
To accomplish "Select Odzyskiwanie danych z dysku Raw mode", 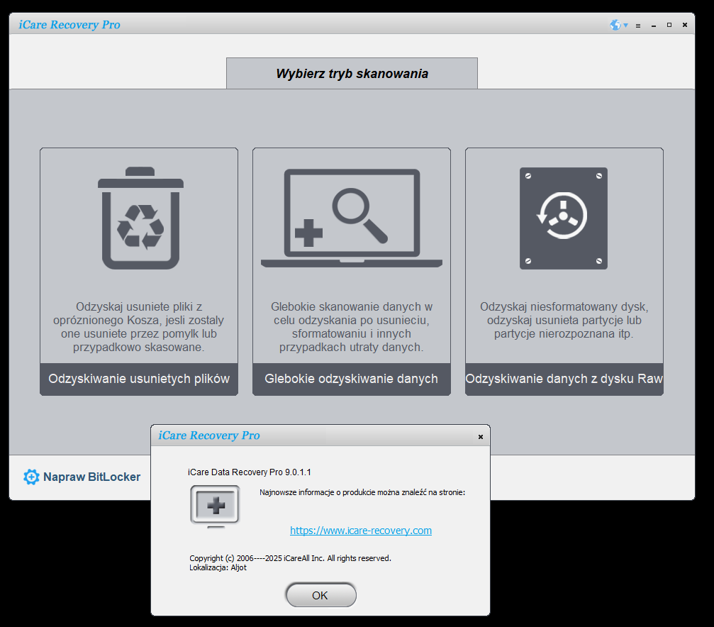I will 564,379.
